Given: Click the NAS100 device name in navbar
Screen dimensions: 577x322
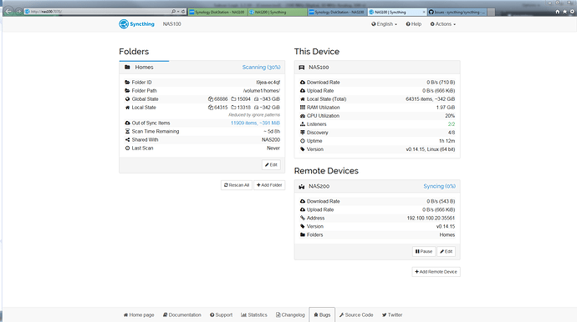Looking at the screenshot, I should point(172,24).
